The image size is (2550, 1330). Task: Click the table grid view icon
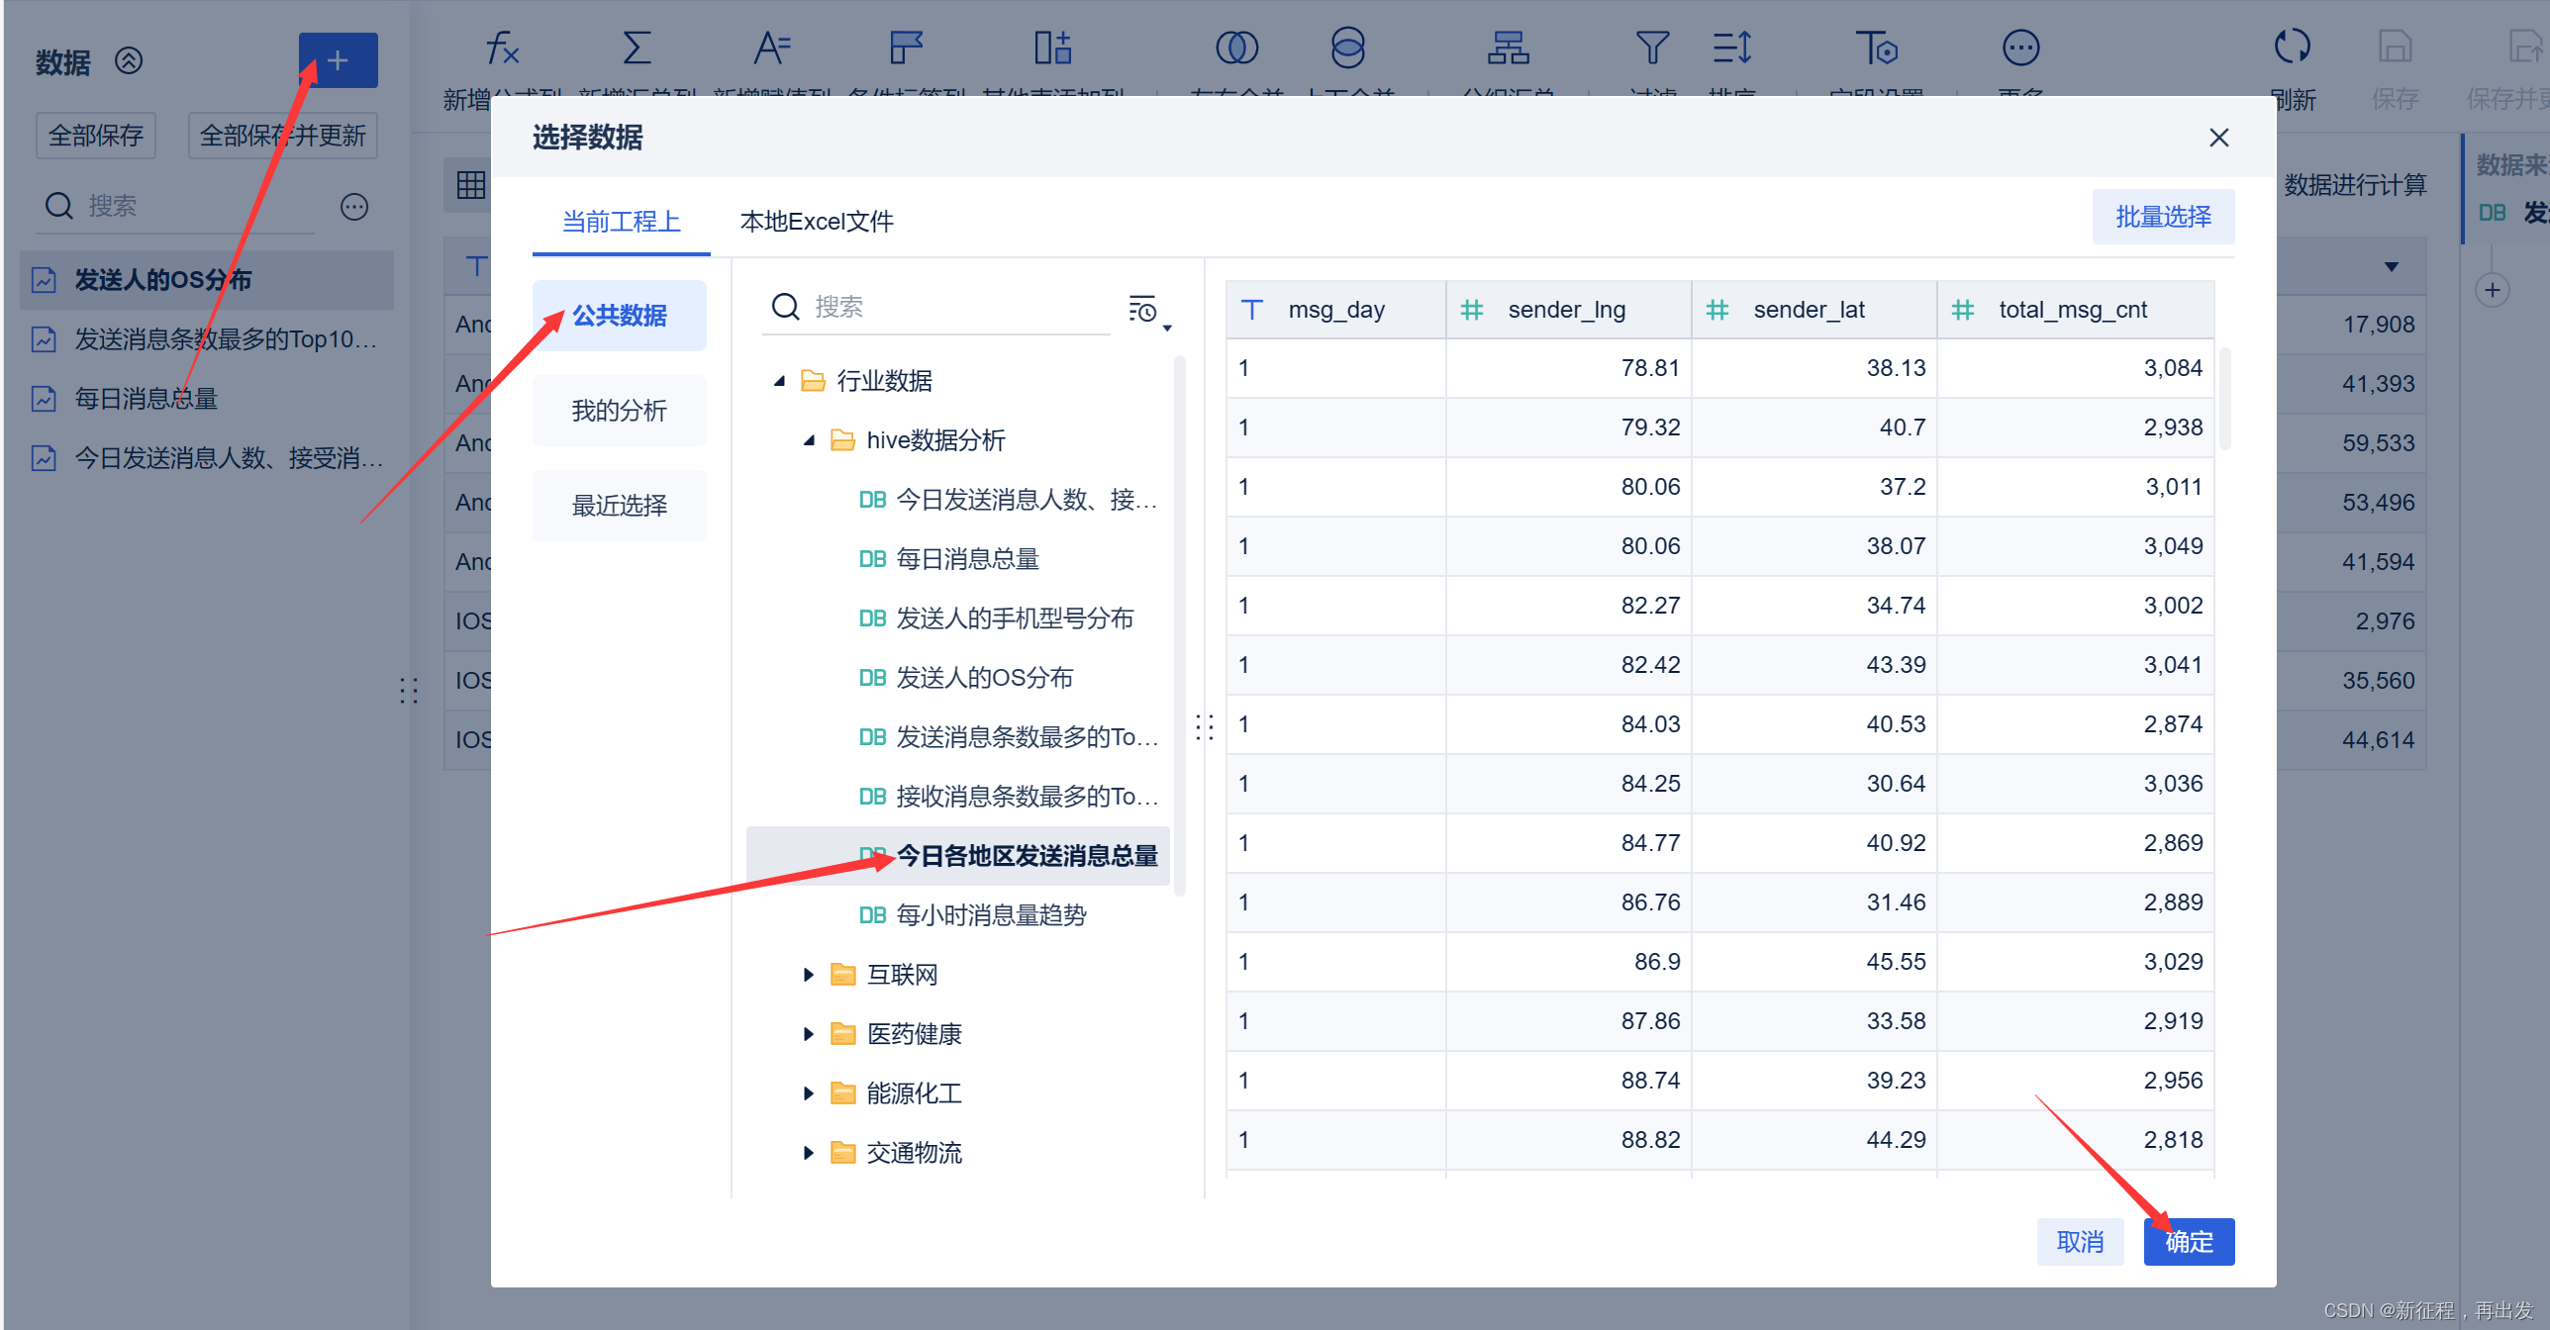(470, 184)
